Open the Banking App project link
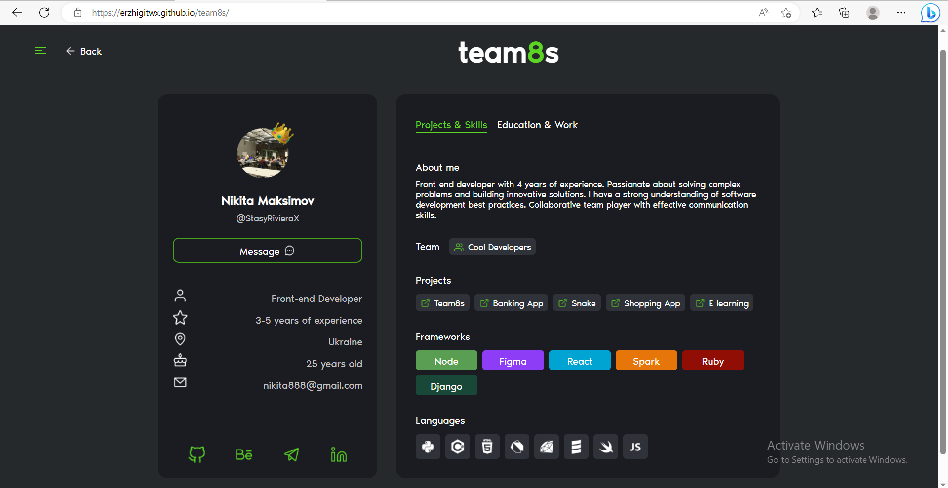Viewport: 948px width, 488px height. [511, 303]
